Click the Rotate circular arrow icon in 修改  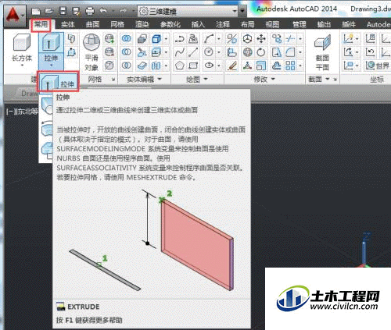[x=261, y=52]
